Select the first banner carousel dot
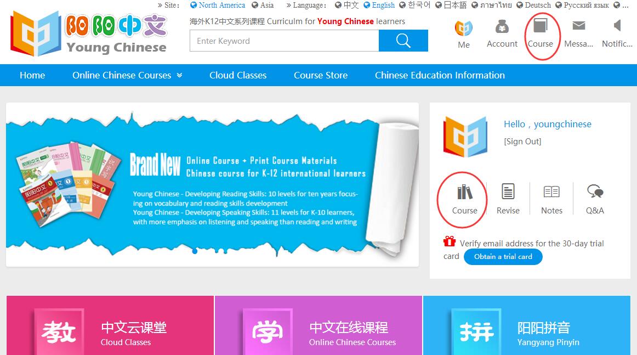 [195, 251]
